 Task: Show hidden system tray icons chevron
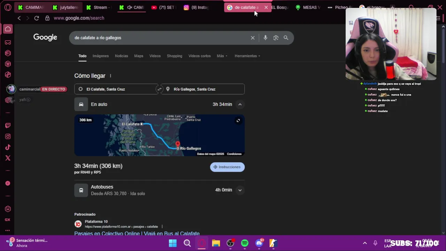[x=365, y=243]
